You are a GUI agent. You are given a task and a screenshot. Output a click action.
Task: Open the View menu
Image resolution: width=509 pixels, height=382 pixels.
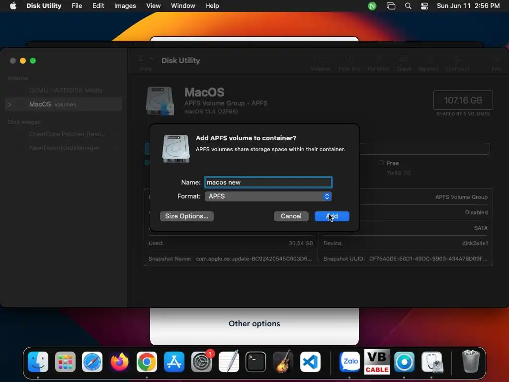coord(153,6)
